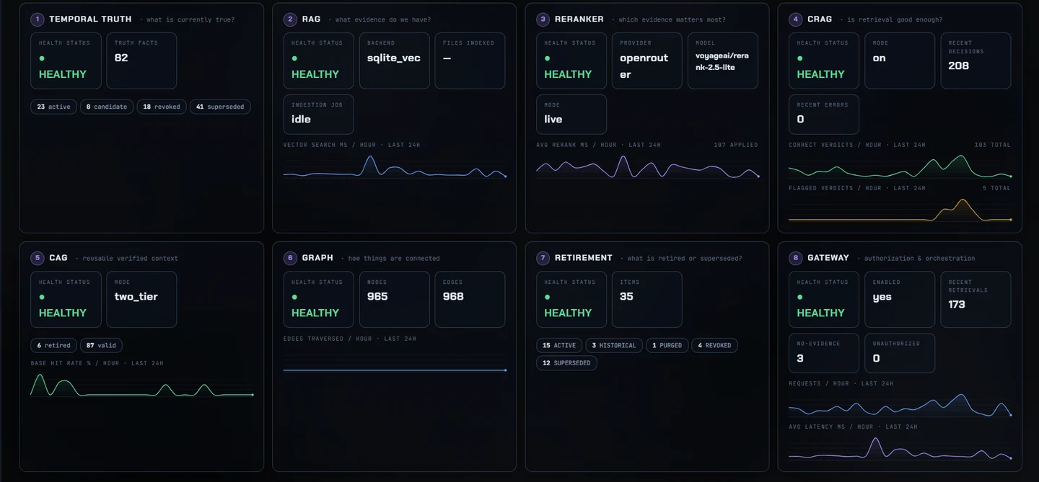Click the Gateway Requests per hour chart
The height and width of the screenshot is (482, 1039).
[900, 404]
